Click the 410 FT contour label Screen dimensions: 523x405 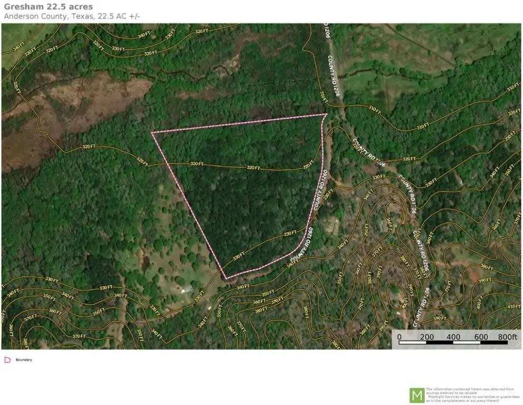(x=514, y=306)
